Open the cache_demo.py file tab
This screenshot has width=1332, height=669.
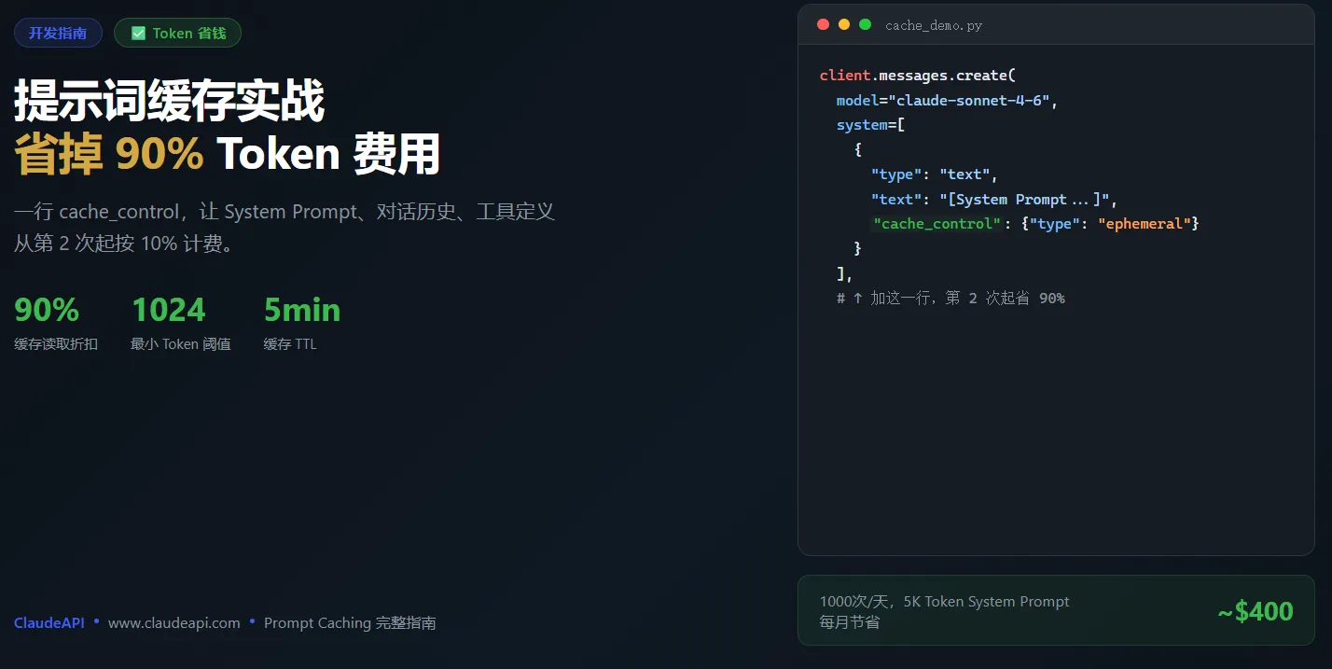coord(934,25)
